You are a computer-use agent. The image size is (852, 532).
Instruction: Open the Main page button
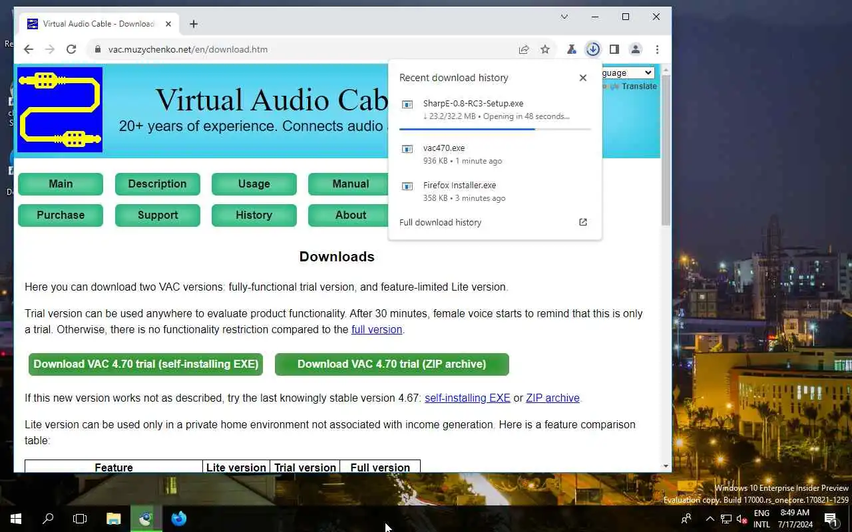click(61, 184)
